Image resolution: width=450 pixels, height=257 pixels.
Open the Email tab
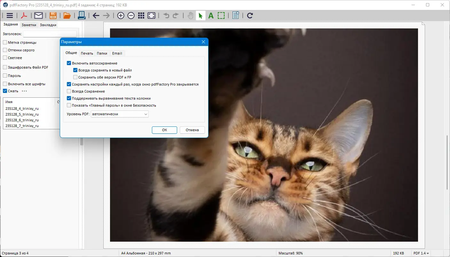pyautogui.click(x=117, y=53)
